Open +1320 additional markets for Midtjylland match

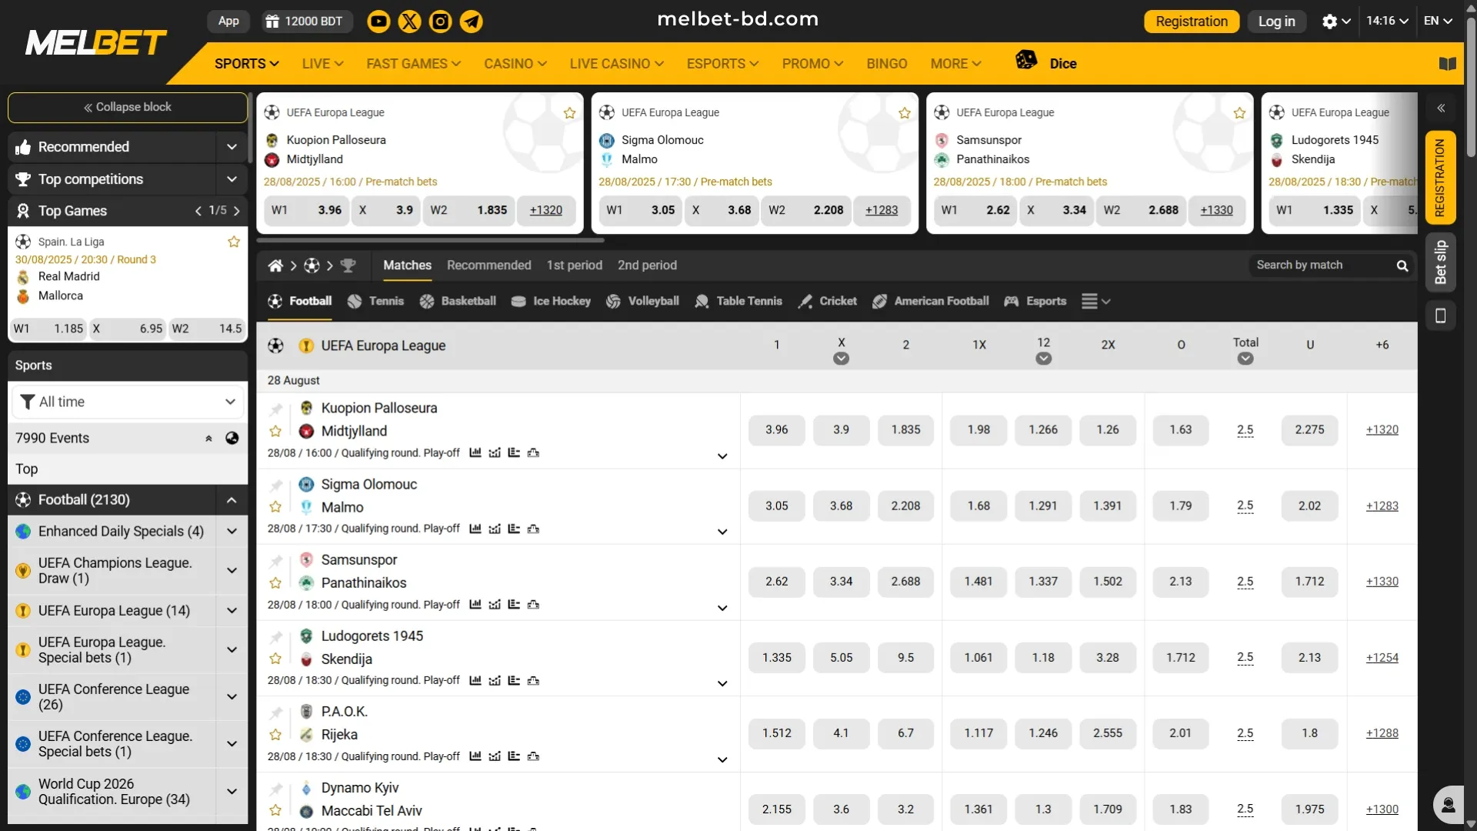coord(1381,430)
